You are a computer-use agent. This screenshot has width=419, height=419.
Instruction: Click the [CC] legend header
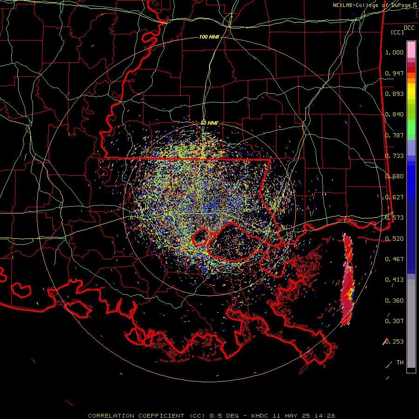coord(397,33)
